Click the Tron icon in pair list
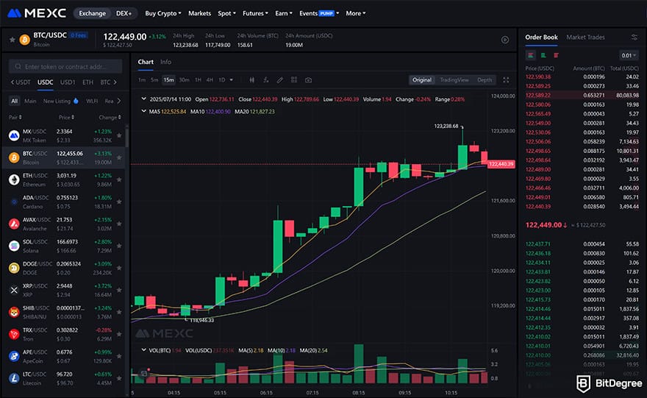647x398 pixels. pyautogui.click(x=14, y=334)
